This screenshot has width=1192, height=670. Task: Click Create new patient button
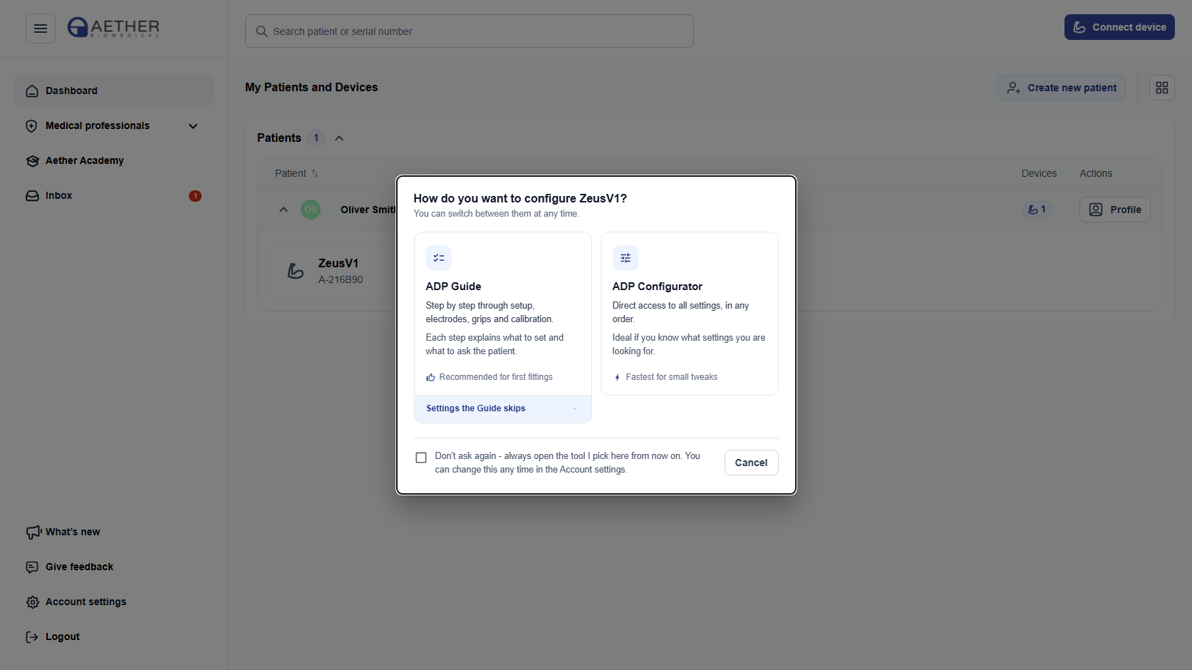(x=1062, y=88)
